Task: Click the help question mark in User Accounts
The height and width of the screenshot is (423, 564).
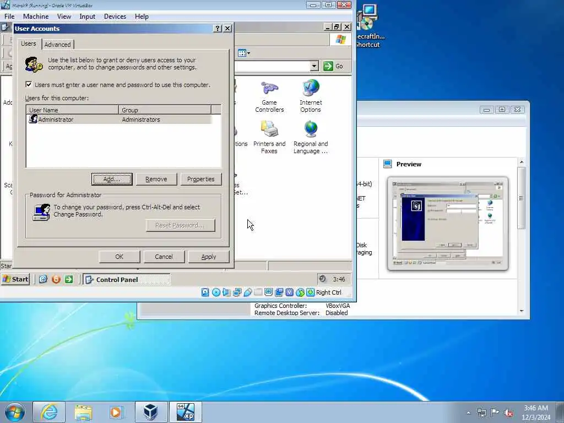Action: [217, 29]
